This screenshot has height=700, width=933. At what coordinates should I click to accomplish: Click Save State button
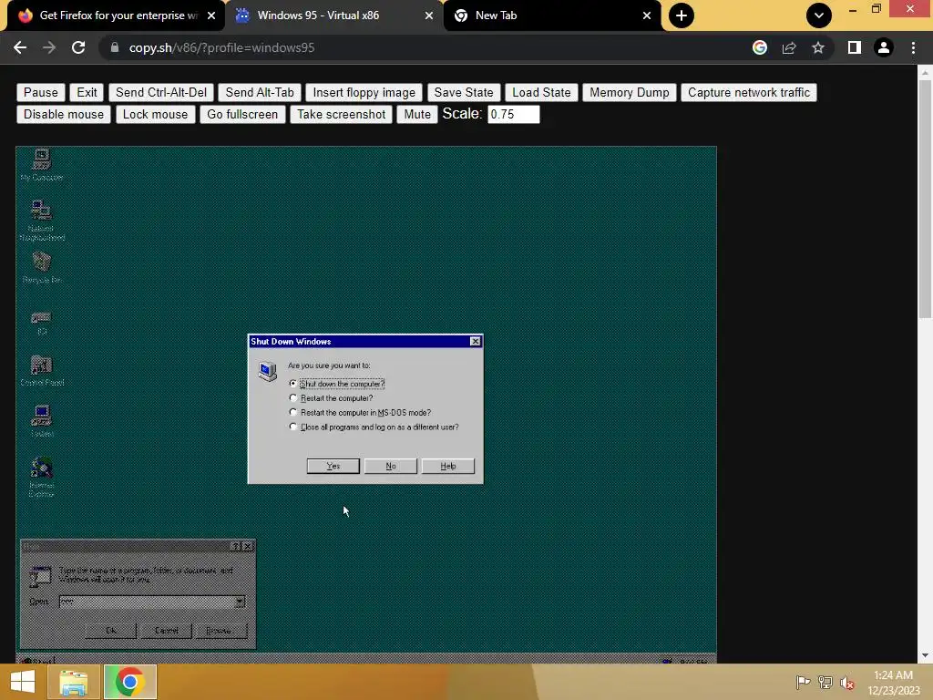point(464,92)
